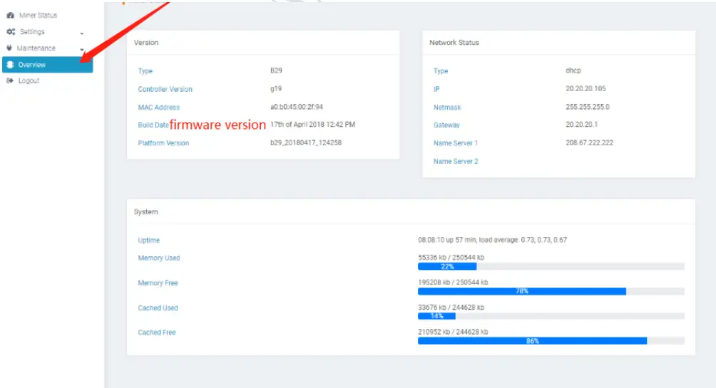Select the build date 17th of April 2018

coord(312,125)
